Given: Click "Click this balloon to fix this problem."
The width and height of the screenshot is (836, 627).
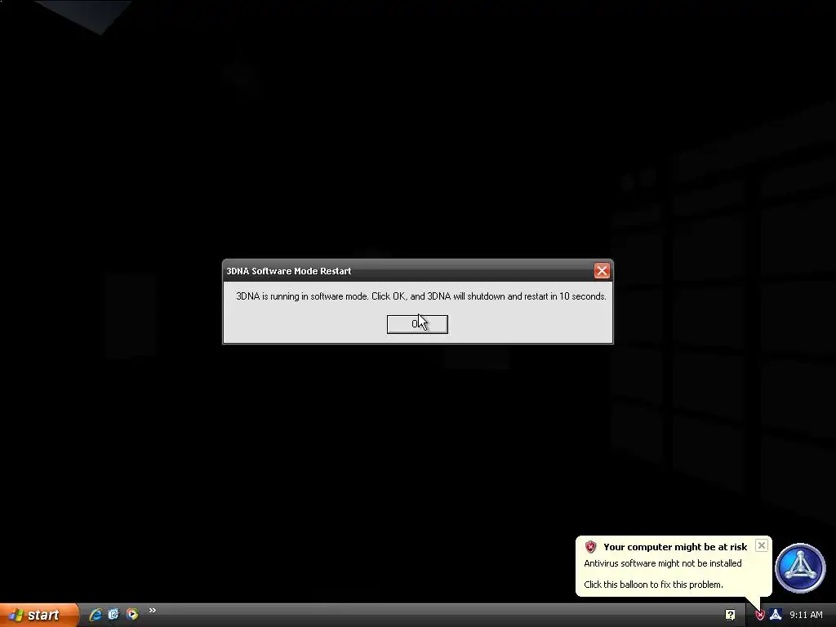Looking at the screenshot, I should point(653,585).
